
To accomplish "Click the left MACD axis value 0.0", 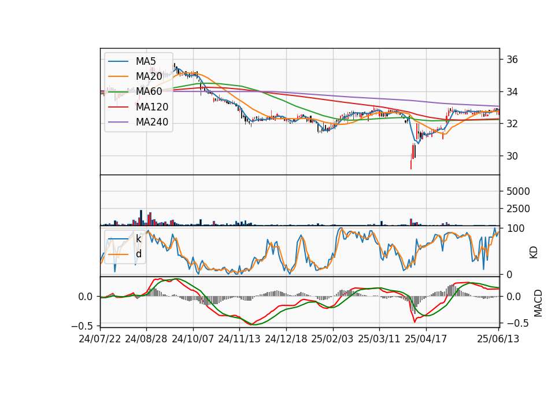I will pyautogui.click(x=86, y=297).
